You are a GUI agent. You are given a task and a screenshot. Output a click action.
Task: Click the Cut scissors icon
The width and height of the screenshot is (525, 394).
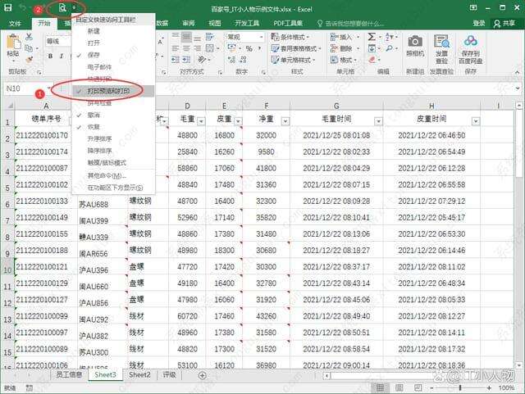point(30,37)
